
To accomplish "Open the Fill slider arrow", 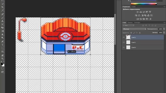I will [x=164, y=33].
